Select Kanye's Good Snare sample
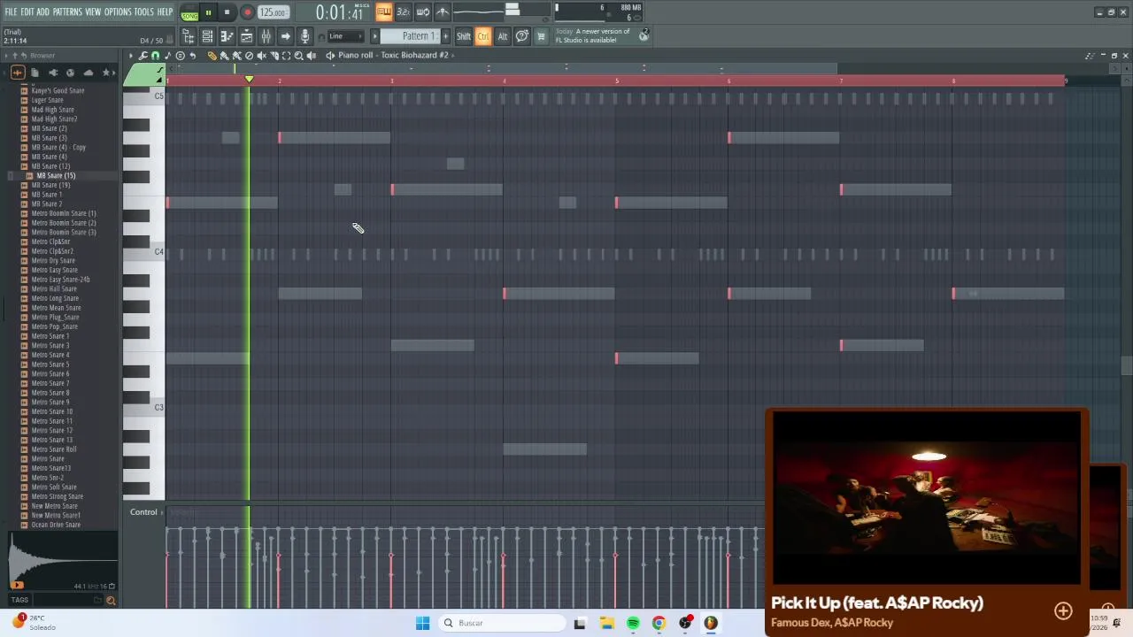 point(58,90)
